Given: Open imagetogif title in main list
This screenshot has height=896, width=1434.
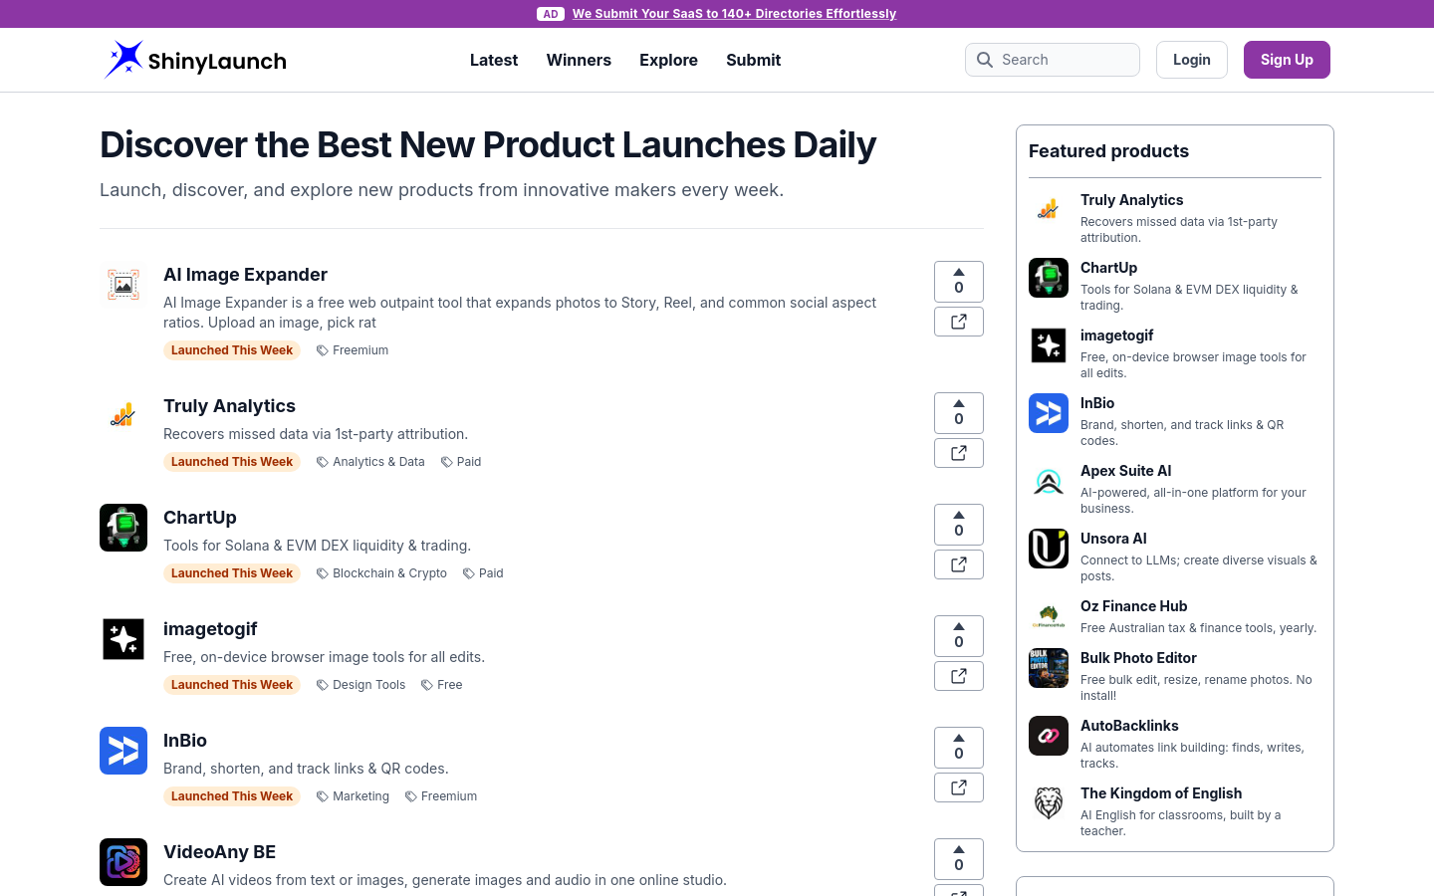Looking at the screenshot, I should [x=210, y=629].
